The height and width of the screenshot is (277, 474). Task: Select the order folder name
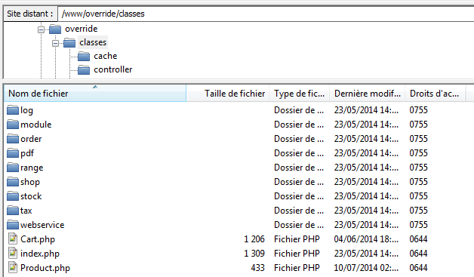(x=31, y=139)
